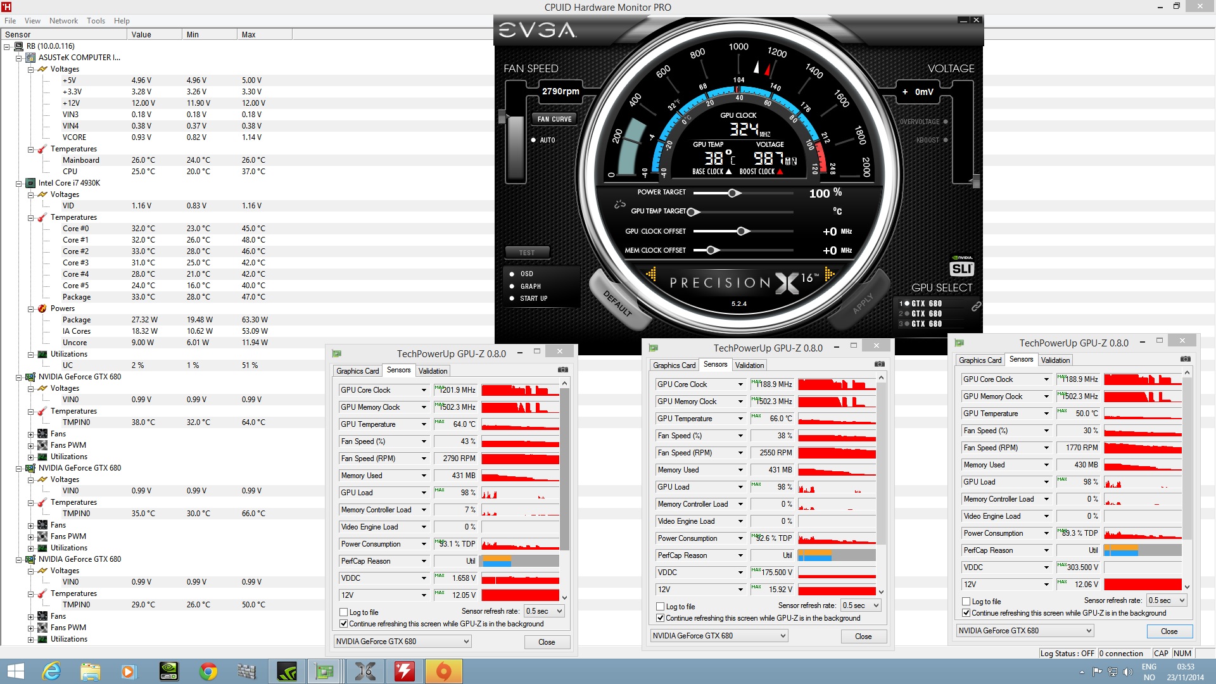Image resolution: width=1216 pixels, height=684 pixels.
Task: Click the DEFAULT button in Precision X
Action: point(617,303)
